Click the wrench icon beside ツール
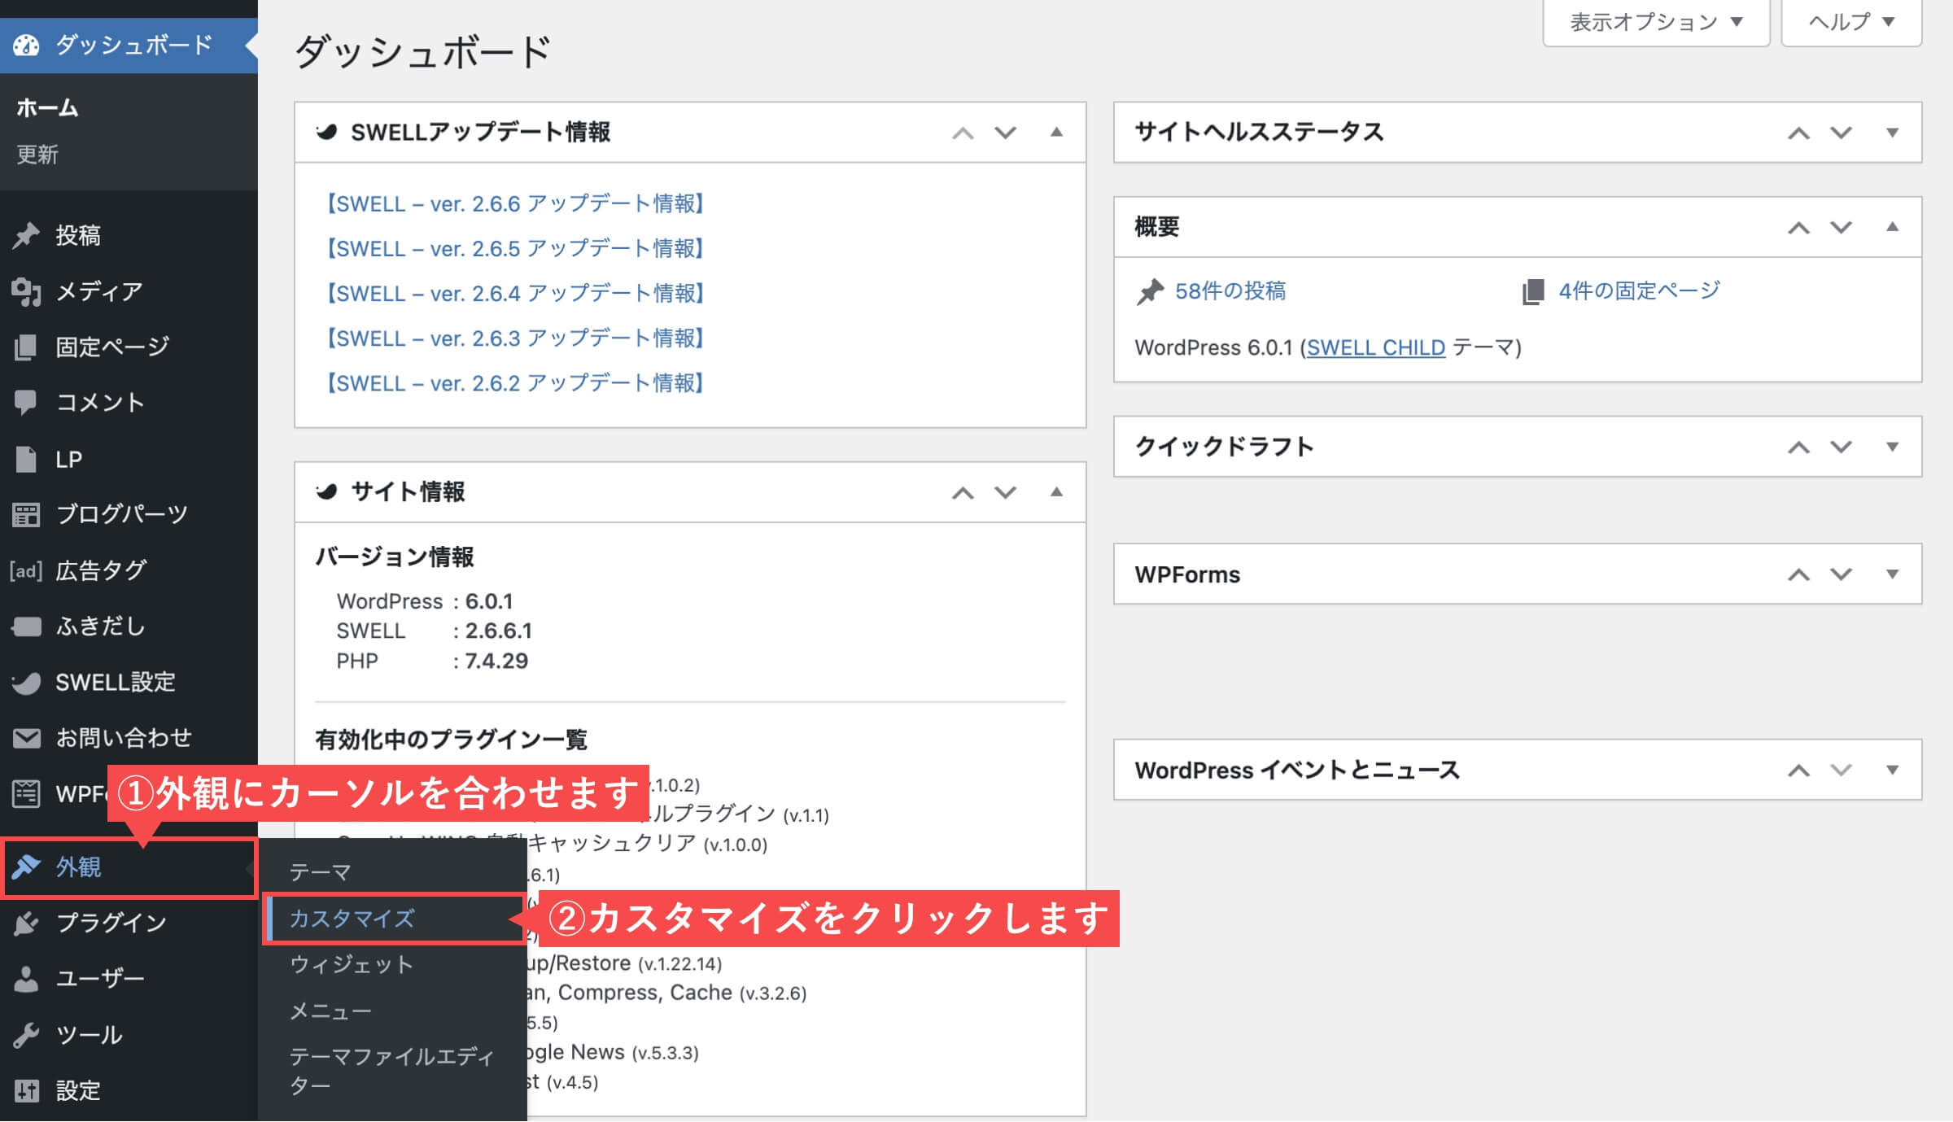The height and width of the screenshot is (1122, 1953). [x=26, y=1035]
